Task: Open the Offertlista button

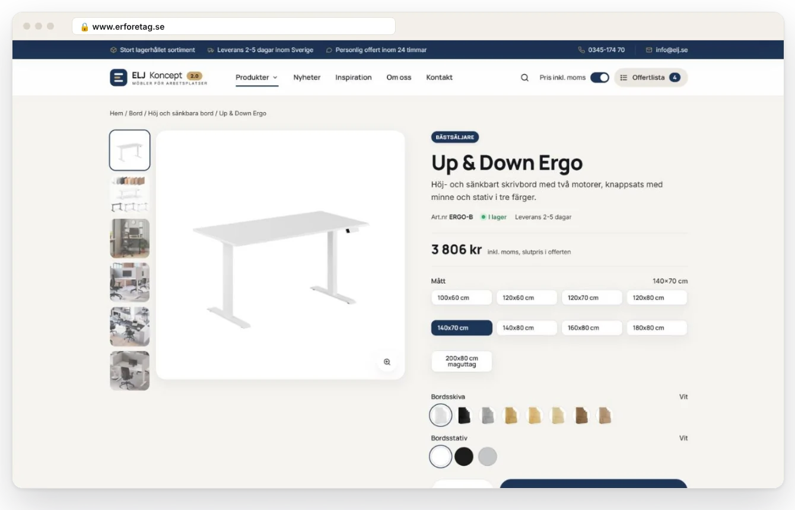Action: pos(651,78)
